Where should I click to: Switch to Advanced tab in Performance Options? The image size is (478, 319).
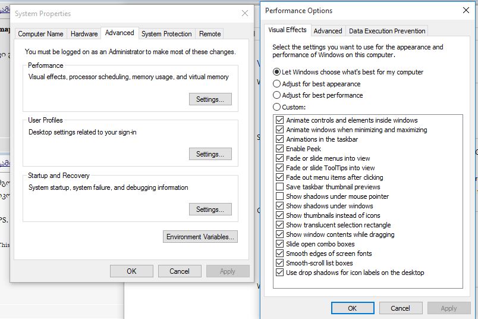(x=328, y=31)
